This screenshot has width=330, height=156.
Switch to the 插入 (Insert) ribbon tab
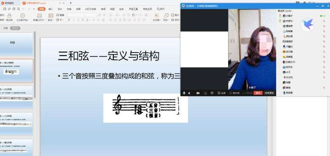pos(51,9)
